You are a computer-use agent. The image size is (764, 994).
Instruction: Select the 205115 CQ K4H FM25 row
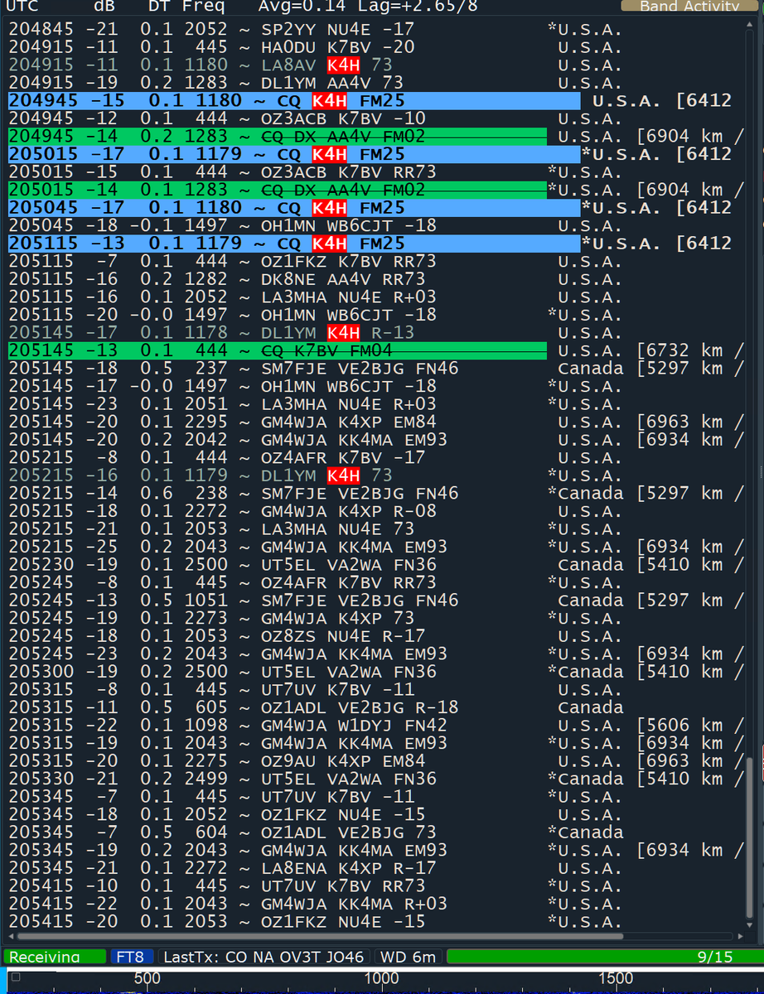point(294,244)
